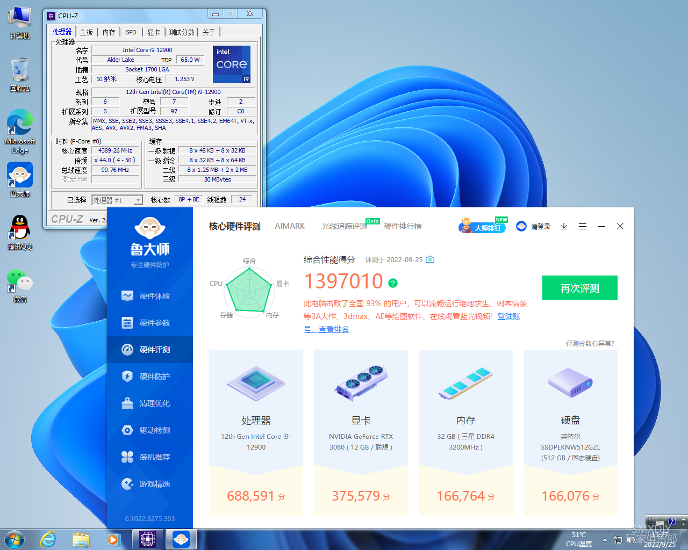This screenshot has height=550, width=688.
Task: Click the Intel Core i9 logo in CPU-Z
Action: point(232,64)
